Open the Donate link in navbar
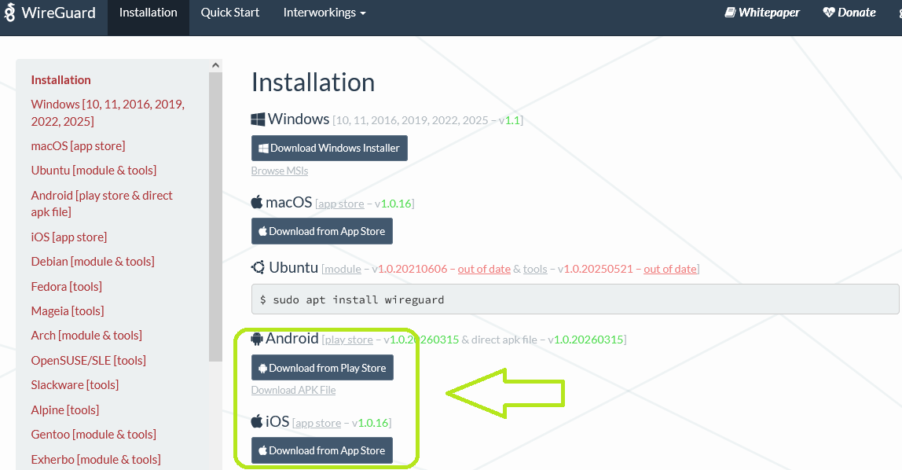This screenshot has height=470, width=902. pos(849,12)
